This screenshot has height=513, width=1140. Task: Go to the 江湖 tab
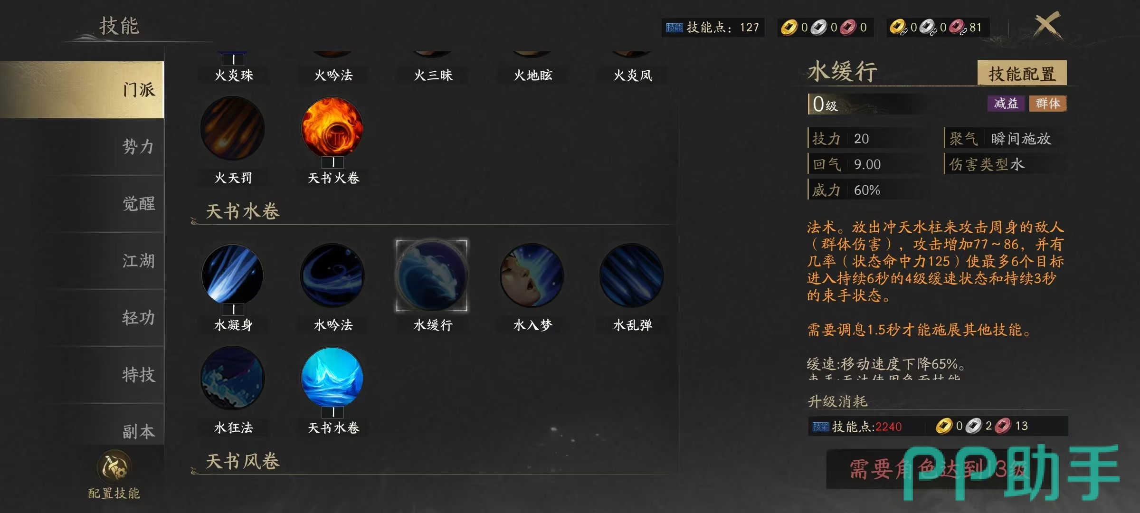click(139, 260)
